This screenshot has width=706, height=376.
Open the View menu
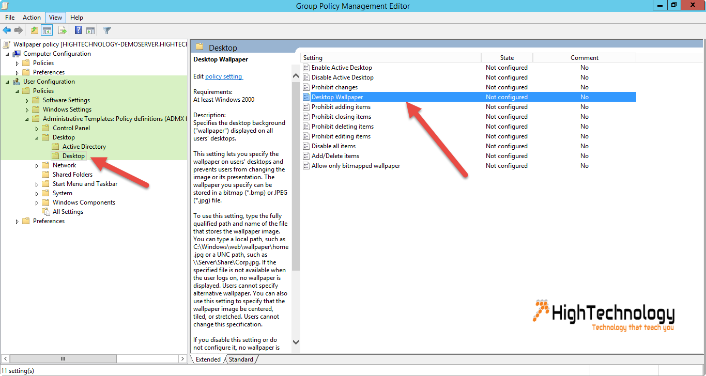[56, 18]
